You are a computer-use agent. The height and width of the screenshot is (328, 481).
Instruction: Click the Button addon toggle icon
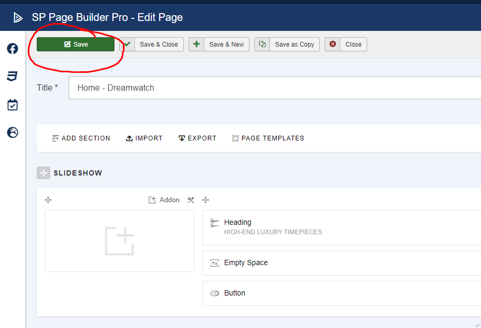point(215,293)
